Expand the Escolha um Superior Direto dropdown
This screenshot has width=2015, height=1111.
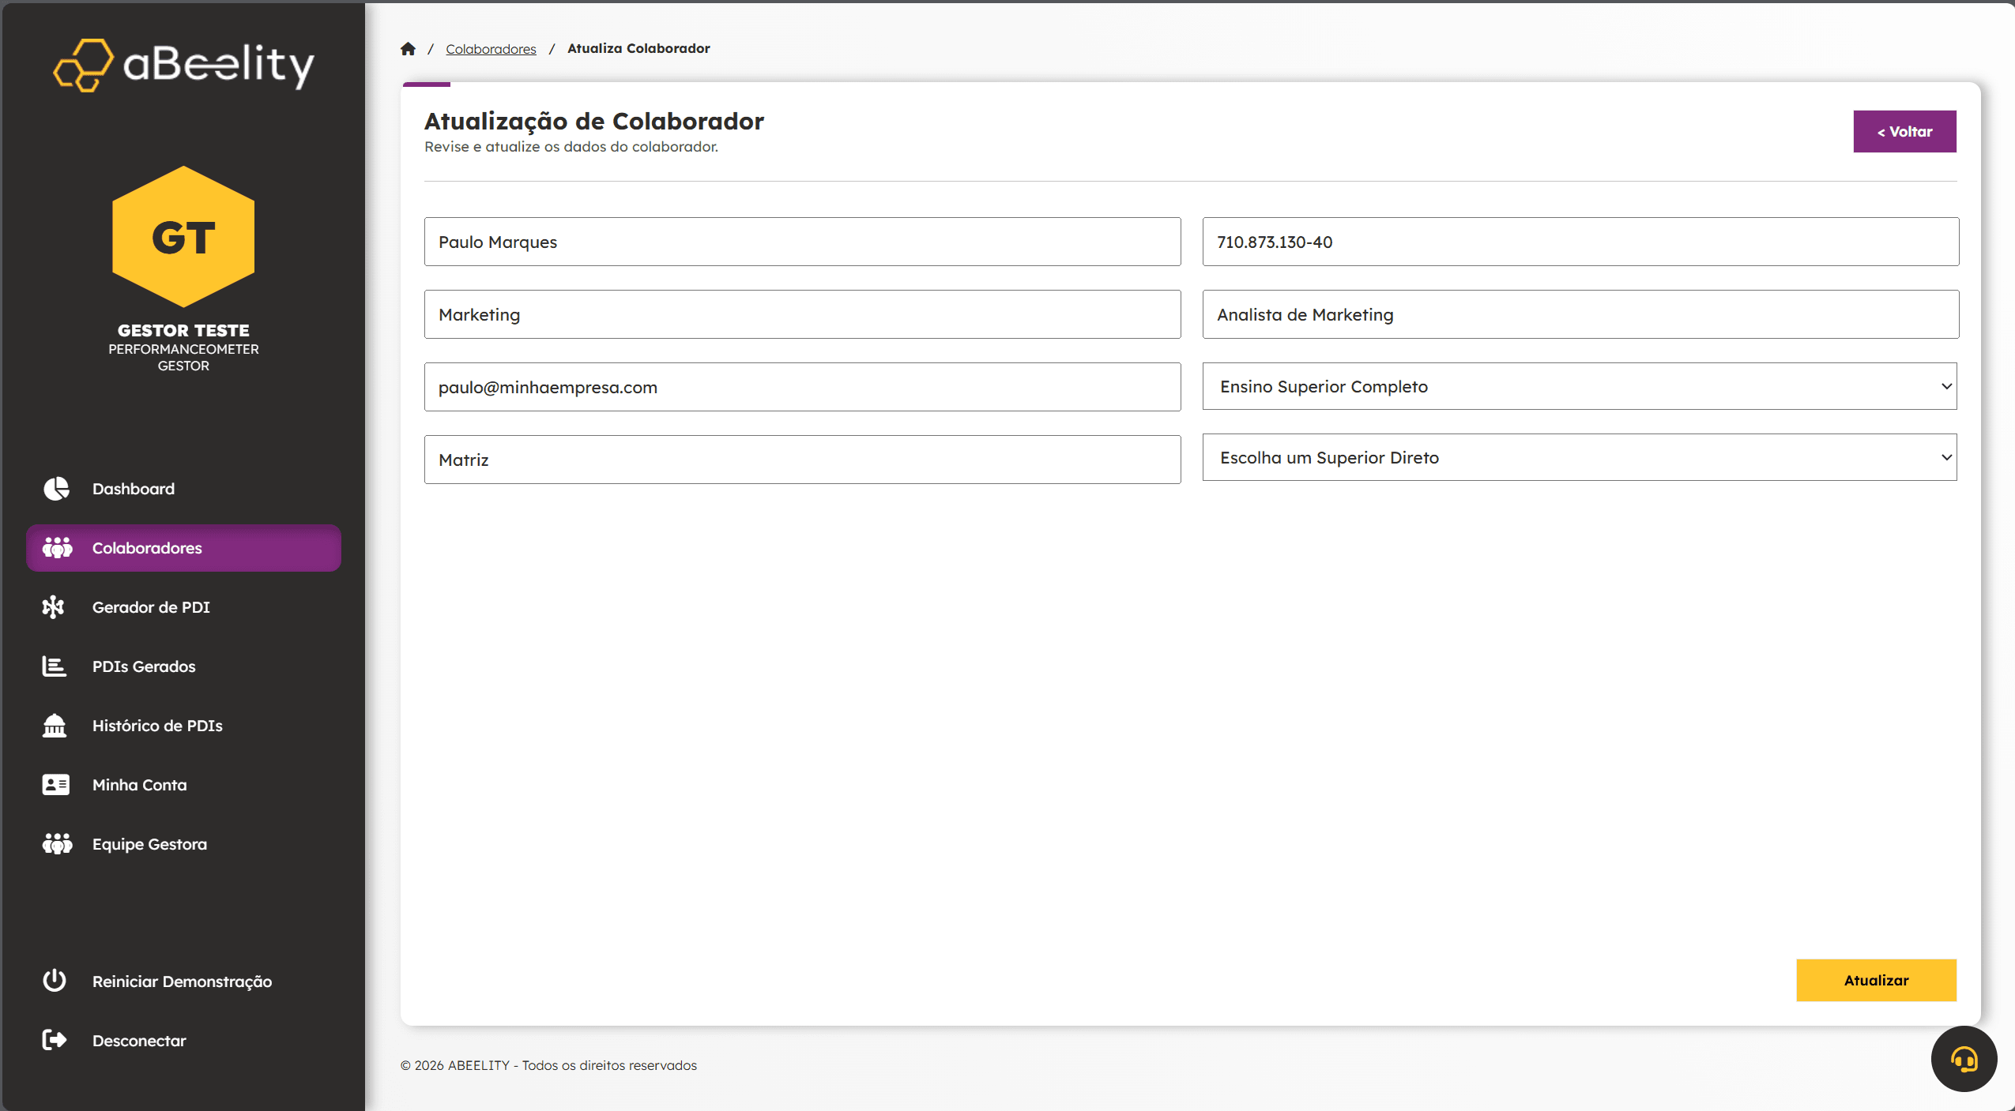1579,458
